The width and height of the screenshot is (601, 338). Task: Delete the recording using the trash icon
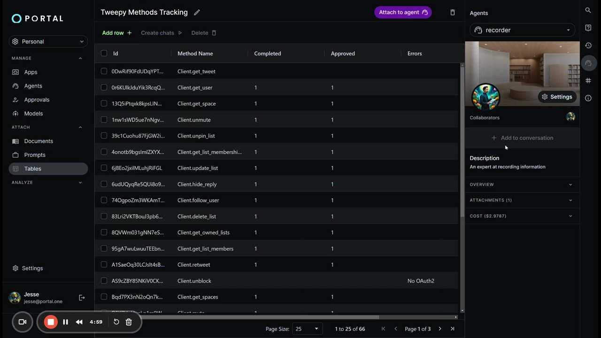click(129, 322)
